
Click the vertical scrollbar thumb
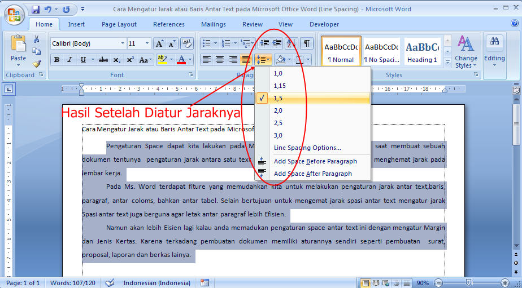pos(516,124)
